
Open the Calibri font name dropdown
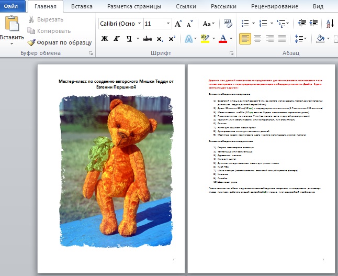[x=140, y=24]
